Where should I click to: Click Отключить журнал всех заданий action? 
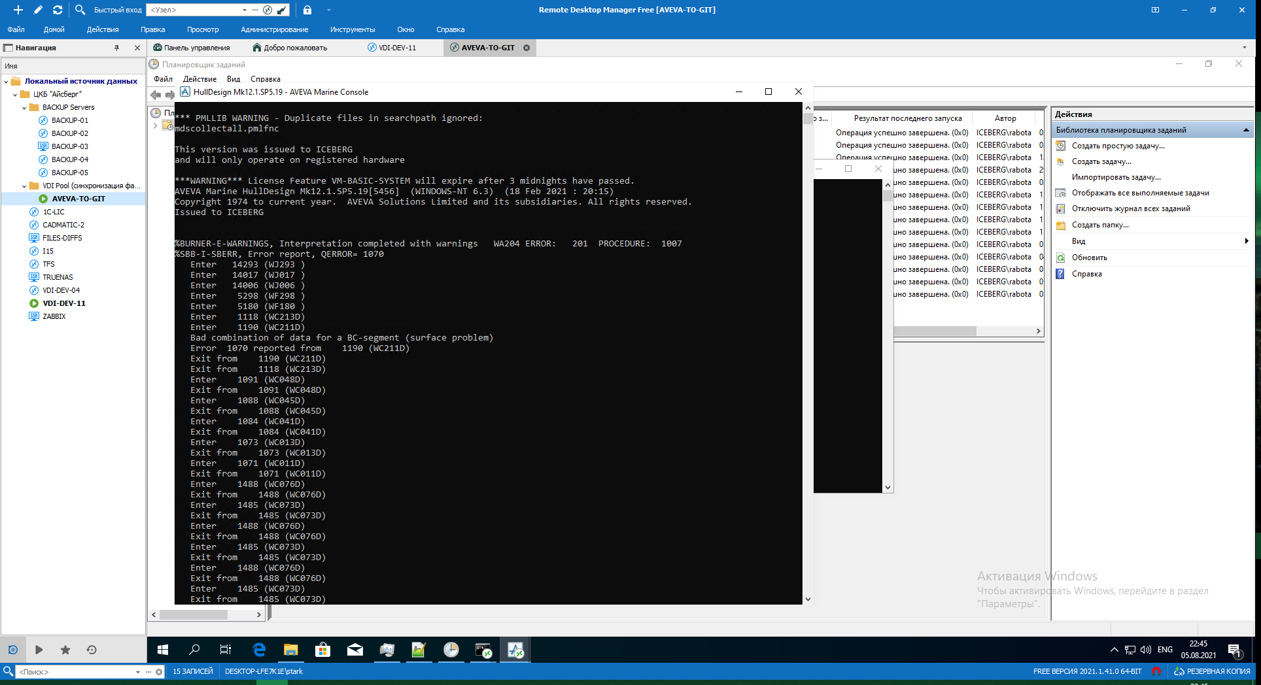[x=1131, y=209]
